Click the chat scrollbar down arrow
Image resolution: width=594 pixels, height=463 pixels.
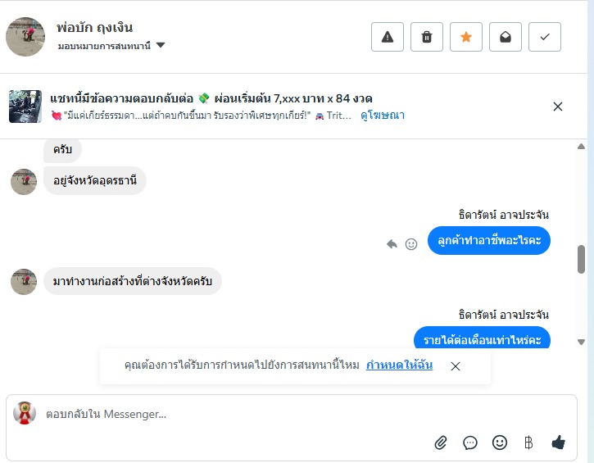point(582,342)
